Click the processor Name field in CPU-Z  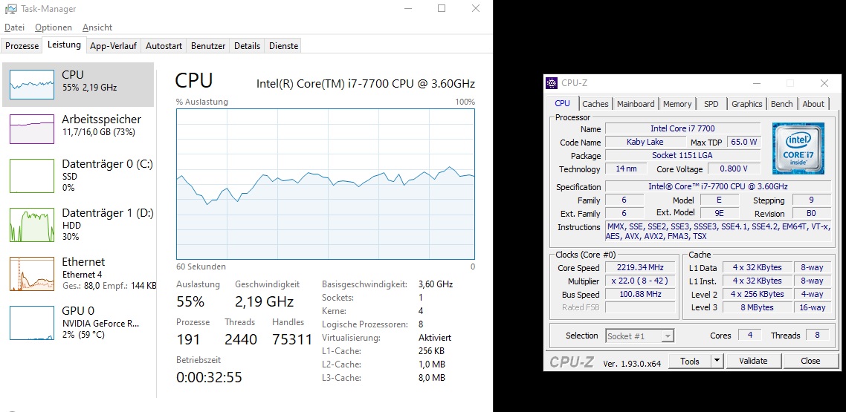tap(683, 128)
